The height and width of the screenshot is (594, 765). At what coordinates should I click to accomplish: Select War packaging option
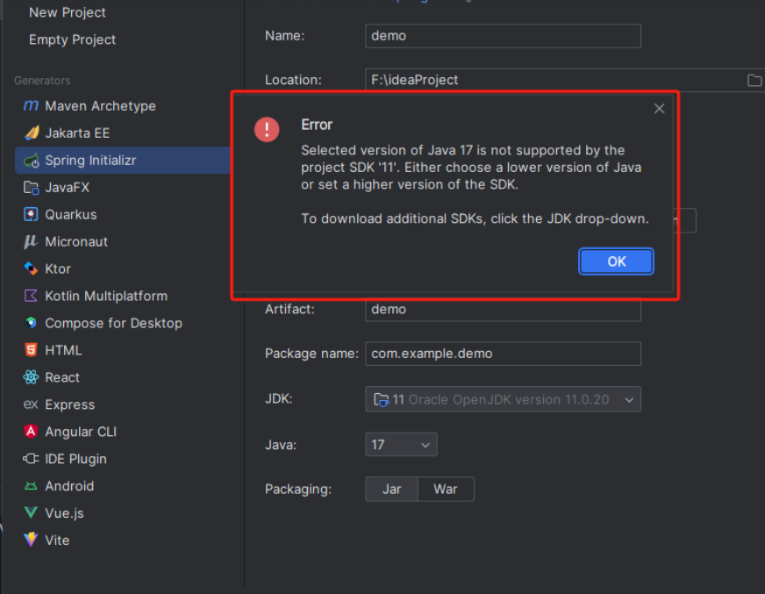(x=446, y=489)
